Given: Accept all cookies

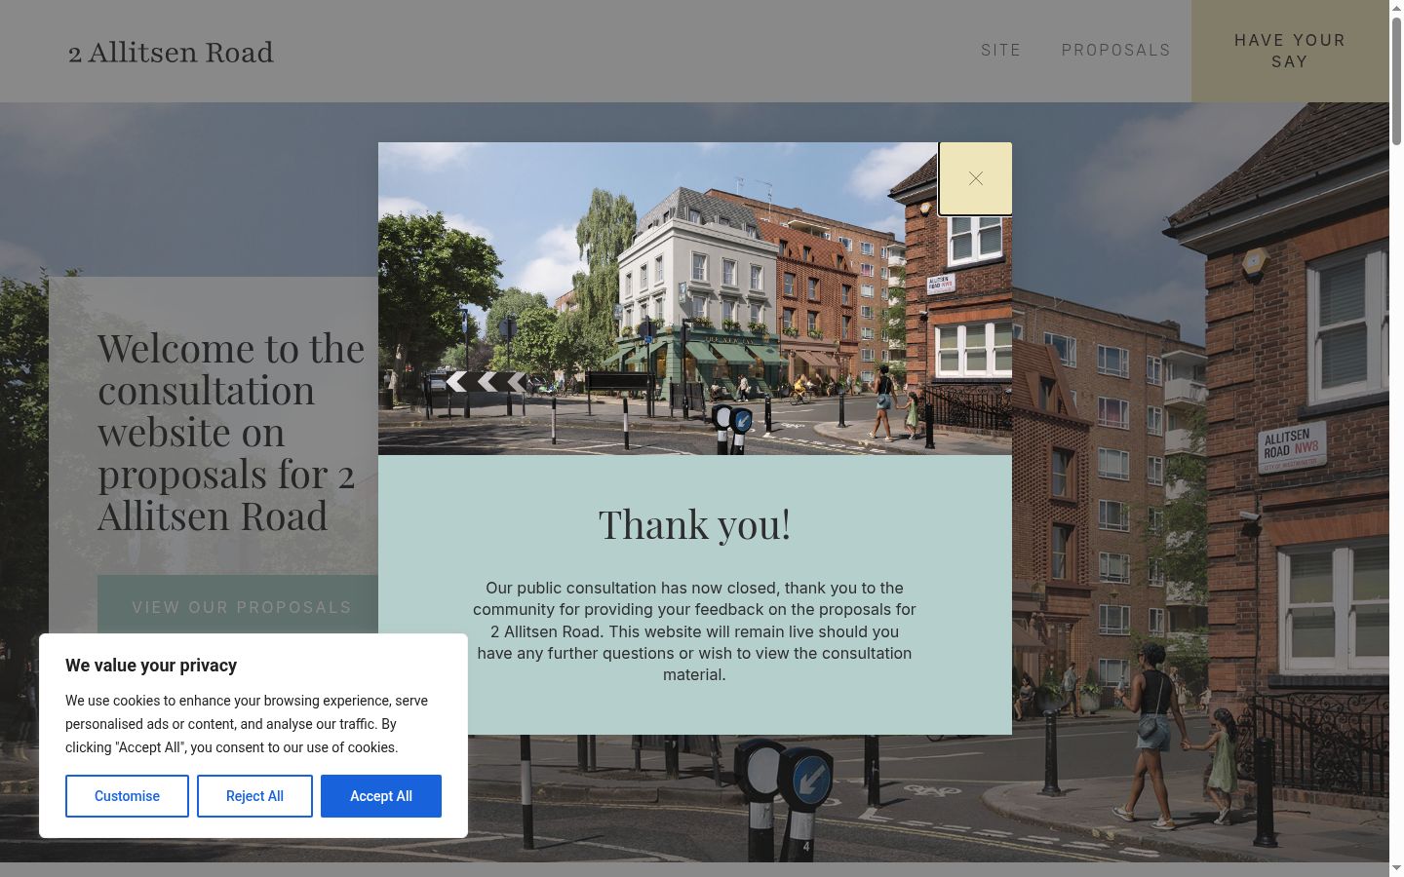Looking at the screenshot, I should coord(381,796).
